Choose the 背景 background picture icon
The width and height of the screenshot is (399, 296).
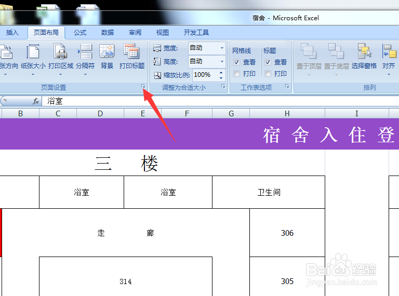point(107,51)
